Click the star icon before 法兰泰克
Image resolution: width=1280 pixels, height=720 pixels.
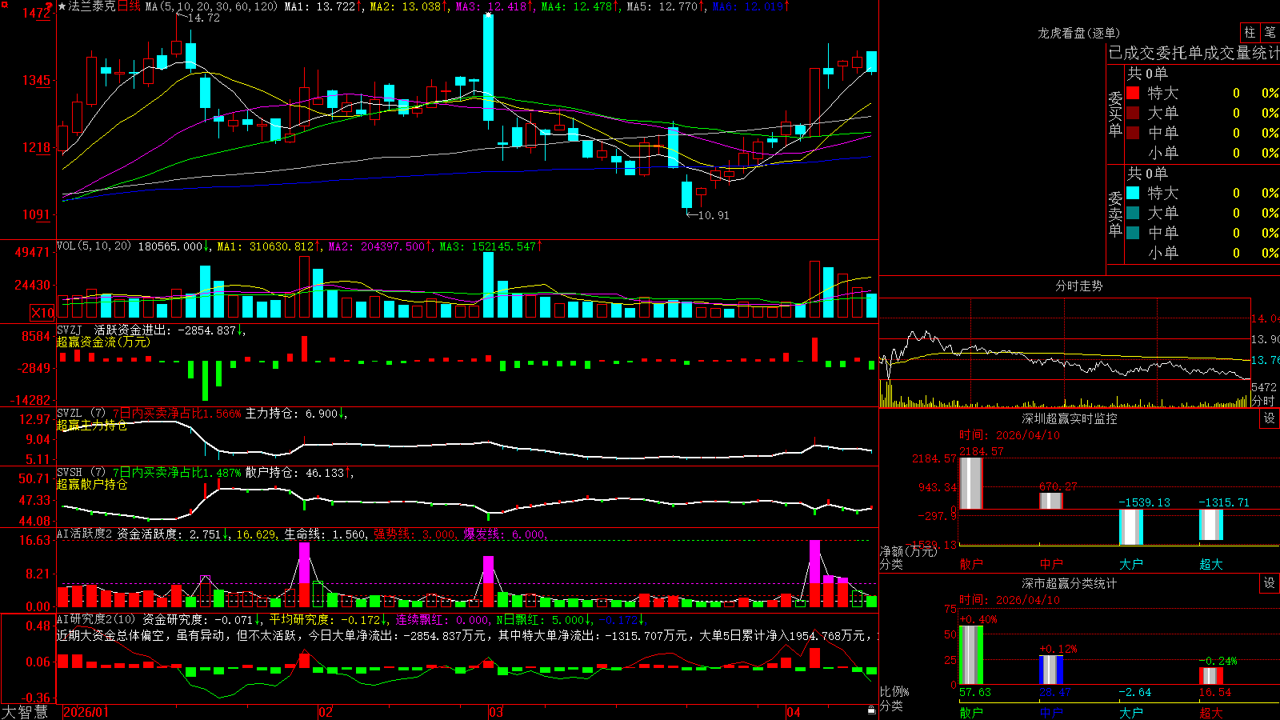point(62,6)
